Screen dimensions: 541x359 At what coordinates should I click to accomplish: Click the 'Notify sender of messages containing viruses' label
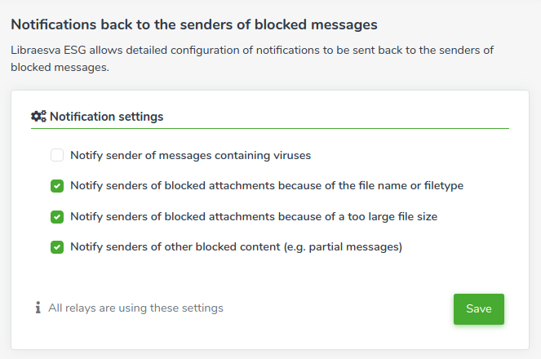point(190,156)
